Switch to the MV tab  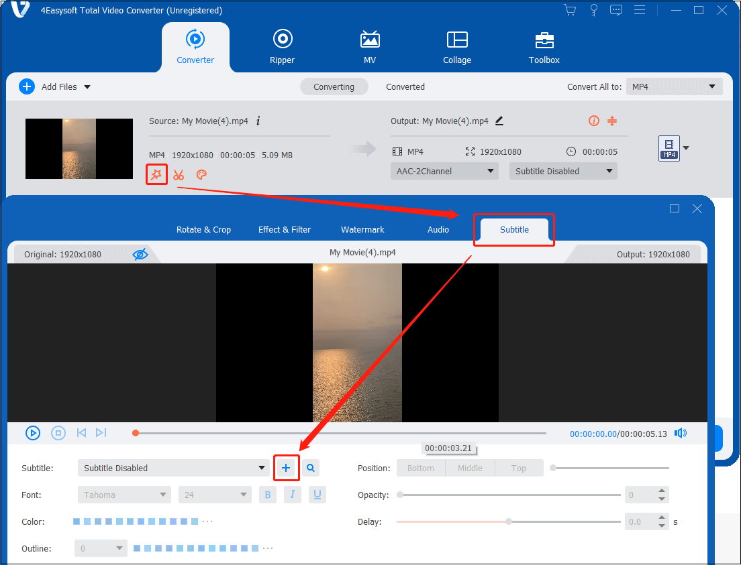370,47
